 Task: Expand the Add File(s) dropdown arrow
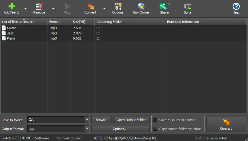[x=26, y=9]
